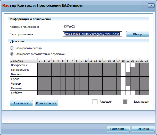
Task: Toggle Воскресенье hour 20 cell
Action: tap(133, 65)
